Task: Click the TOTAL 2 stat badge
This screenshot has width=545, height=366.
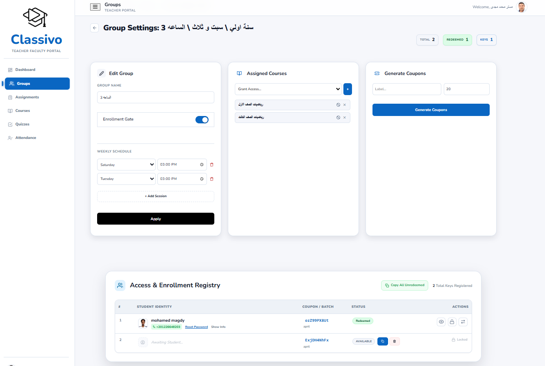Action: point(427,40)
